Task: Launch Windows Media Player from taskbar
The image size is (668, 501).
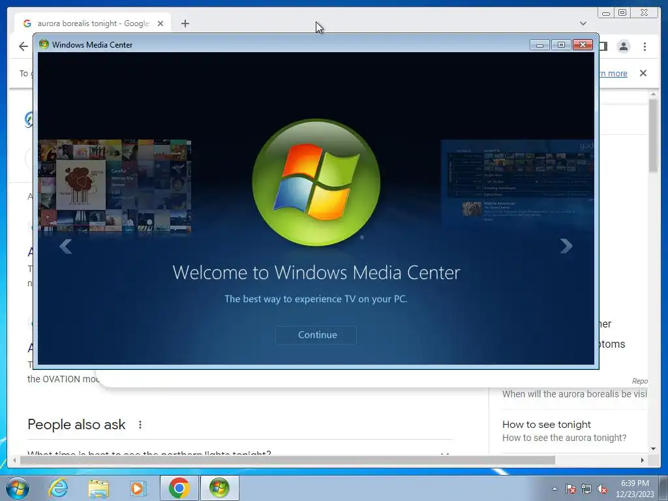Action: (138, 488)
